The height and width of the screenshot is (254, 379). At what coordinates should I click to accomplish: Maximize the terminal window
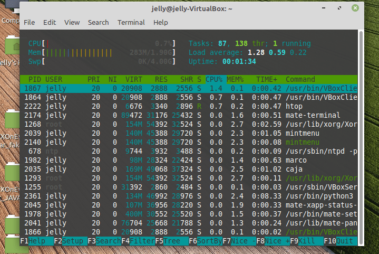tap(339, 8)
